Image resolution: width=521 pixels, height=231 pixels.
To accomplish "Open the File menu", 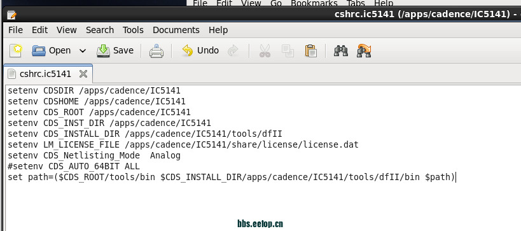I will 16,30.
